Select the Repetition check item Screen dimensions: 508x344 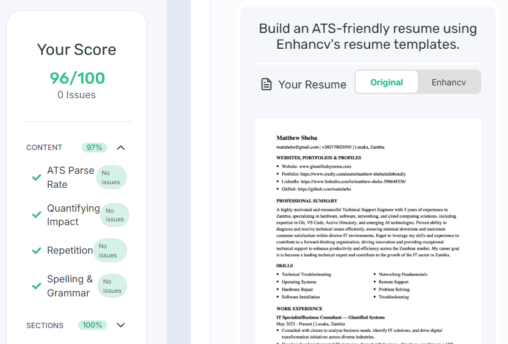point(70,251)
